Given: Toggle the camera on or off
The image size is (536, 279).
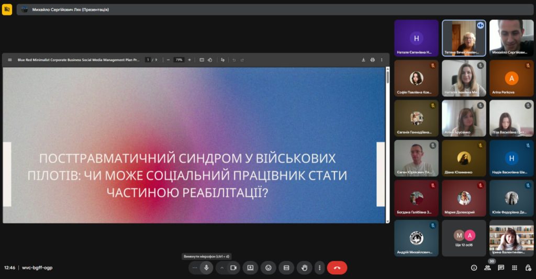Looking at the screenshot, I should [x=233, y=267].
